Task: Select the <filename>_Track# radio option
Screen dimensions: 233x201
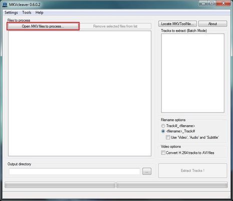Action: click(163, 131)
